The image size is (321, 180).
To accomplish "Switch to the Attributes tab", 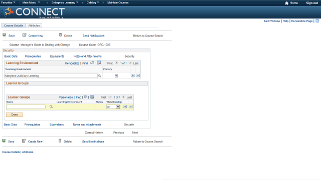I will click(x=34, y=25).
